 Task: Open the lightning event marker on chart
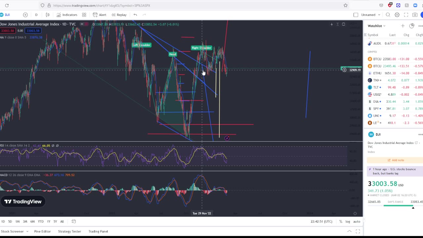227,138
